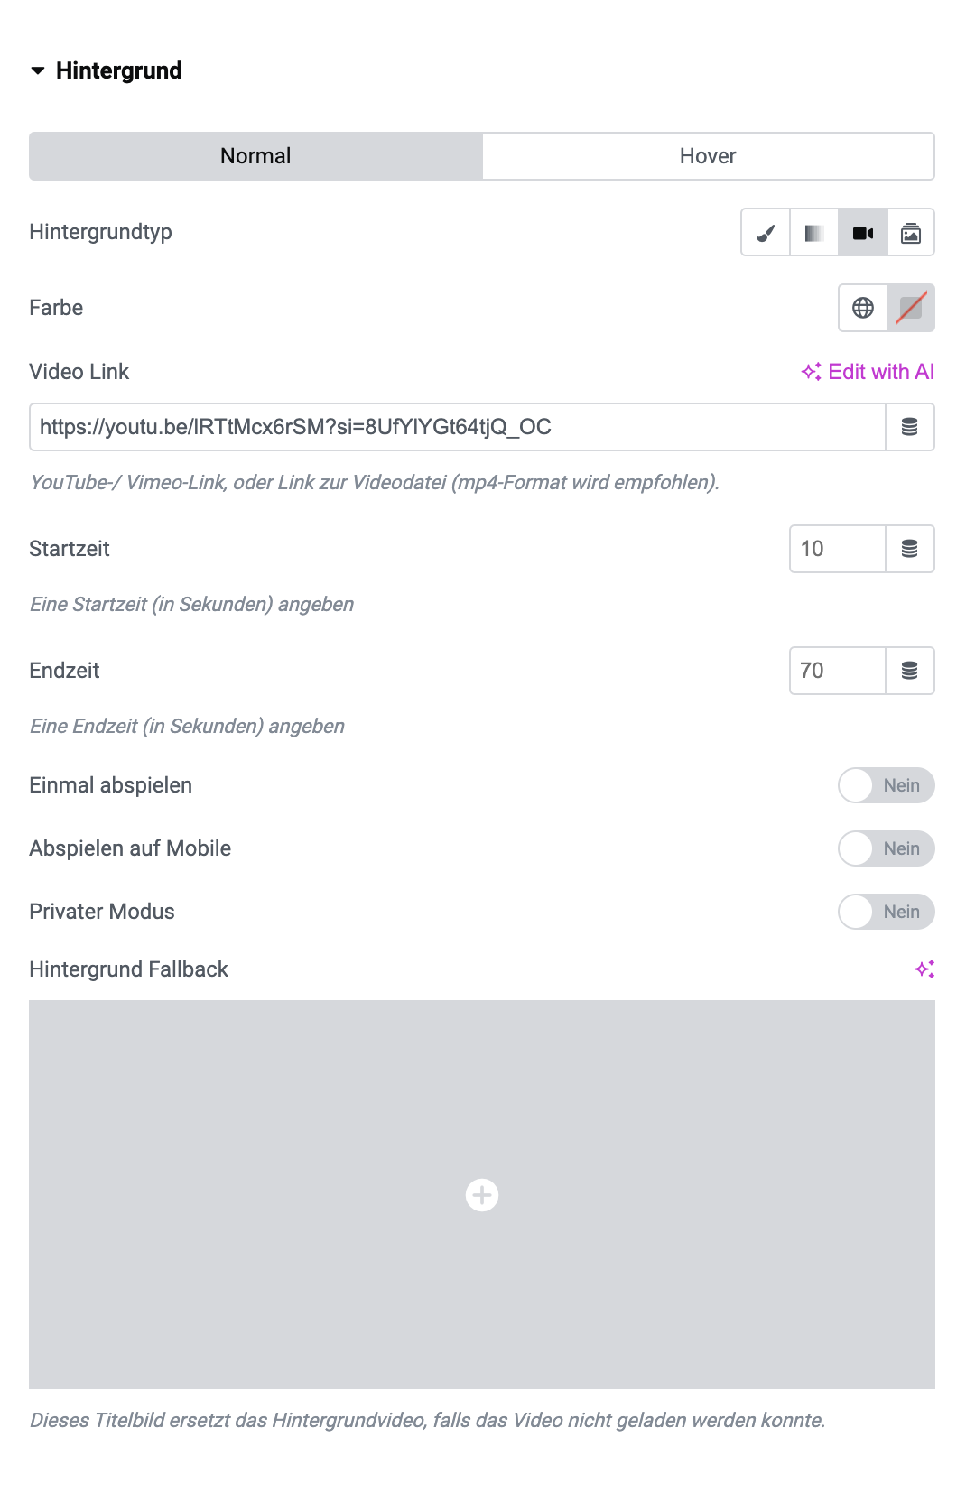
Task: Turn on Privater Modus switch
Action: 887,912
